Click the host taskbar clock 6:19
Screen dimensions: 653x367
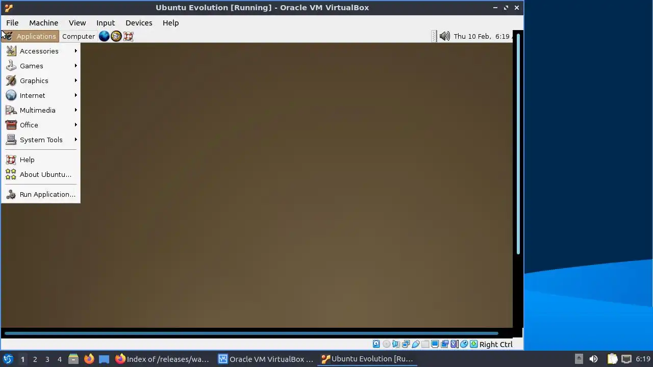[x=643, y=359]
